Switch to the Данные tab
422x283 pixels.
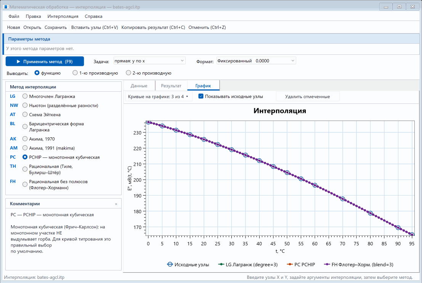click(x=139, y=86)
